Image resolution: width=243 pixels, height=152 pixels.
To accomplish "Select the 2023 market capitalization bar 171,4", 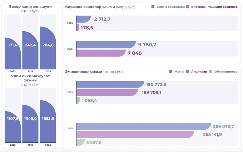I will (13, 53).
